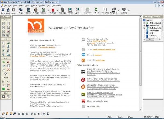This screenshot has width=164, height=119.
Task: Open an existing file with the Open toolbar icon
Action: pyautogui.click(x=8, y=11)
